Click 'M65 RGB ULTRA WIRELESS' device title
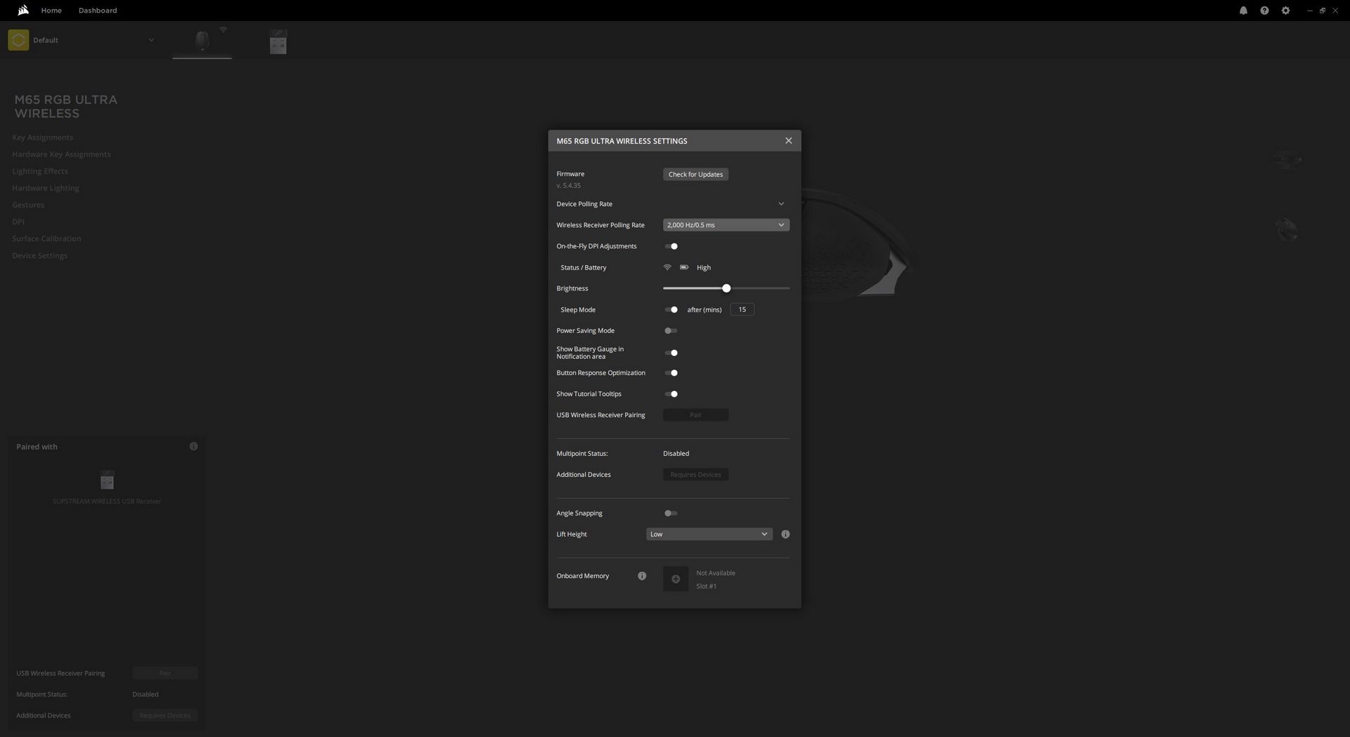The image size is (1350, 737). (66, 106)
